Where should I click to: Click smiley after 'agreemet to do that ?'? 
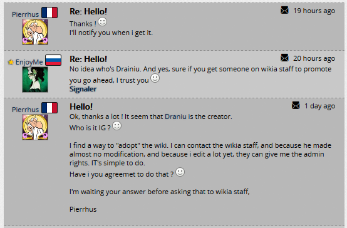coord(180,172)
